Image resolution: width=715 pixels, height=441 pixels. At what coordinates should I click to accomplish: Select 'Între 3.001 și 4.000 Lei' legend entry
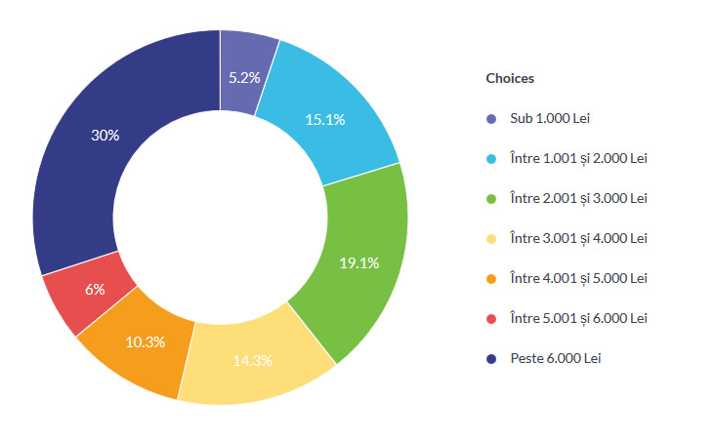(x=578, y=239)
